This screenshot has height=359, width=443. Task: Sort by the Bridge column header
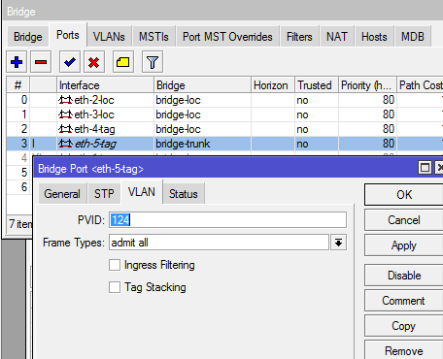(202, 85)
